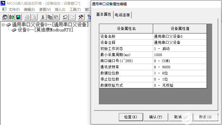Select tree item 设备0--[莫迪康ModbusRTU]
222x125 pixels.
point(45,30)
